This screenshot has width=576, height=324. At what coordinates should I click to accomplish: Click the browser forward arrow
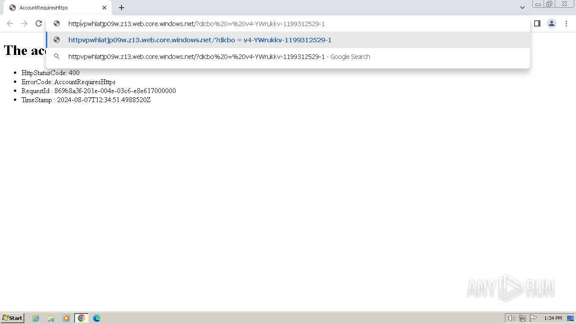tap(24, 23)
